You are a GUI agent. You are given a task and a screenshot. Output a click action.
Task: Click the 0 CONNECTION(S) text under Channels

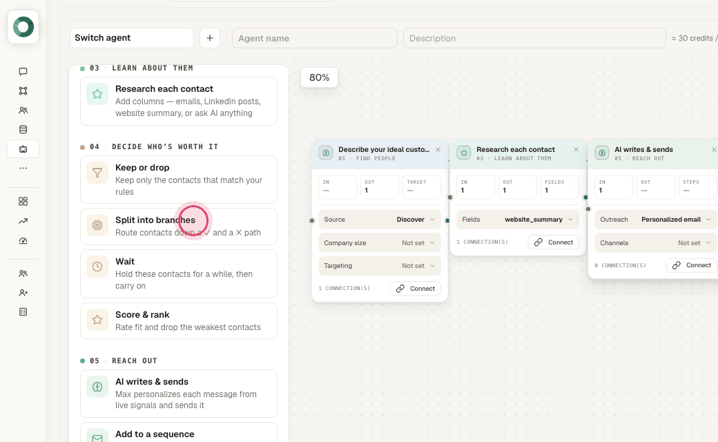pos(621,265)
